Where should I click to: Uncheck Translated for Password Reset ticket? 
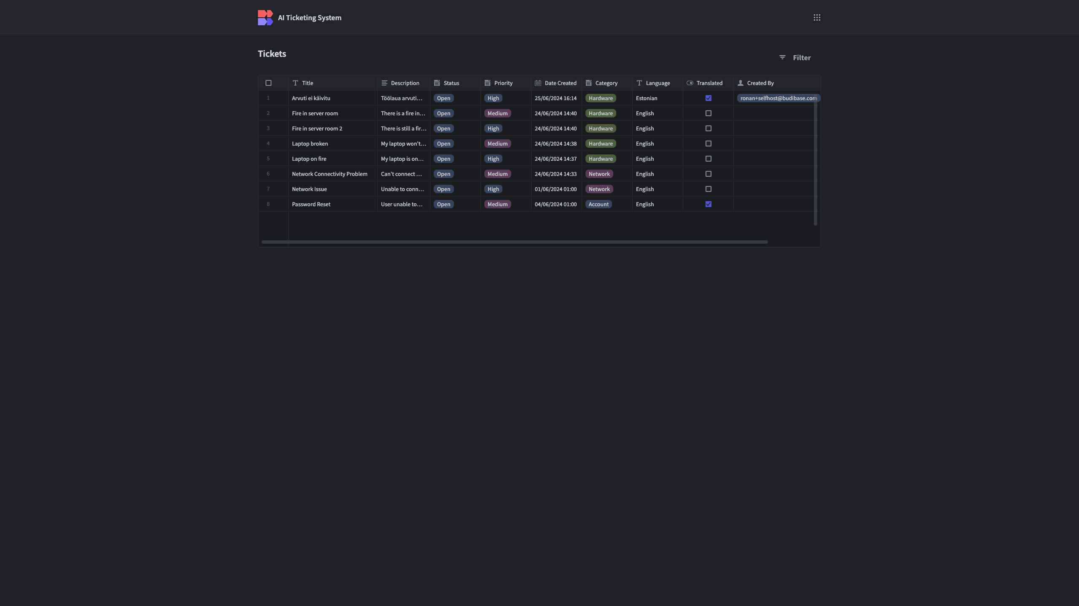709,204
